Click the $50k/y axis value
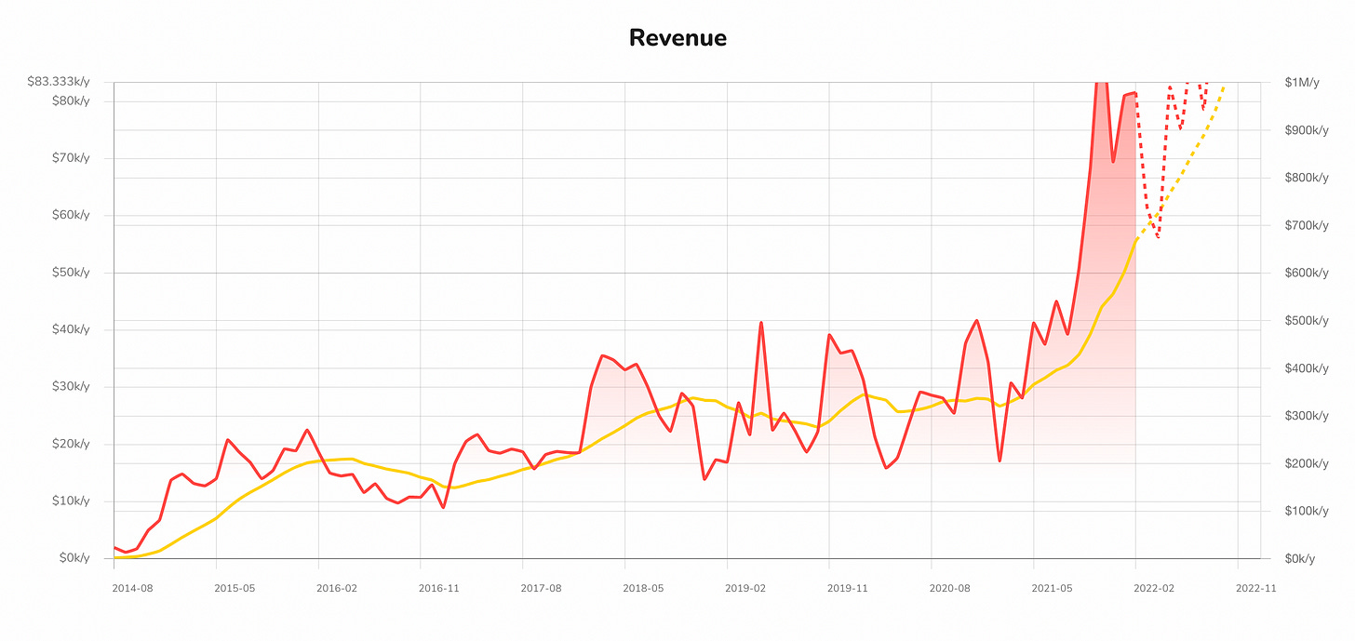The height and width of the screenshot is (641, 1355). (71, 273)
